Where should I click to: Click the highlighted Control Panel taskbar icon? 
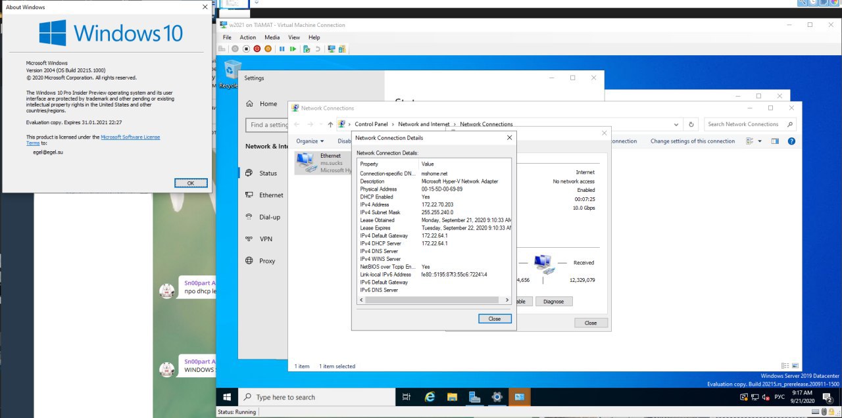coord(519,397)
